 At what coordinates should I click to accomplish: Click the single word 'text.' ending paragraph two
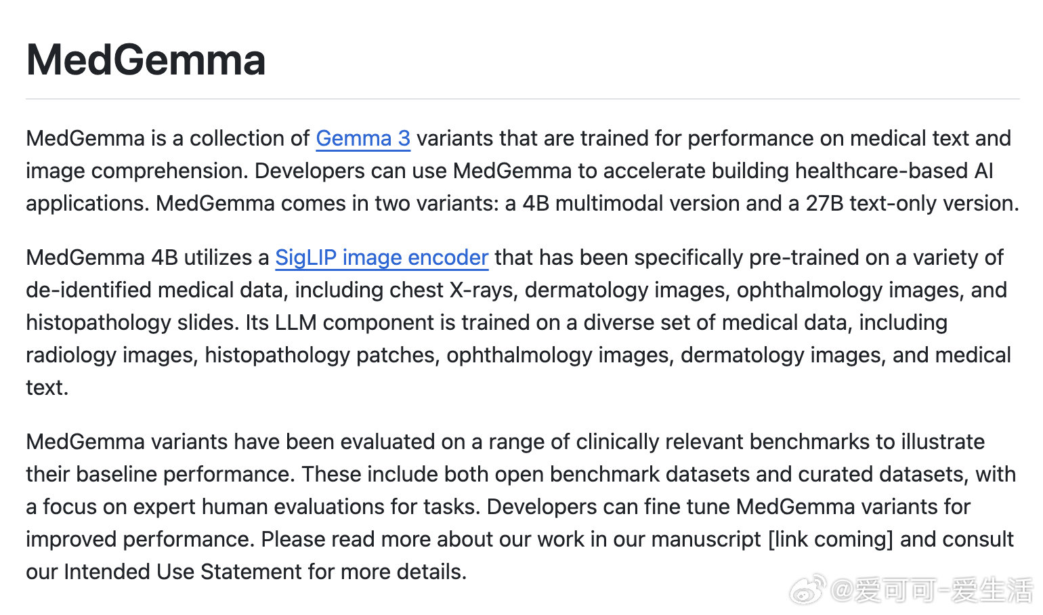(47, 387)
